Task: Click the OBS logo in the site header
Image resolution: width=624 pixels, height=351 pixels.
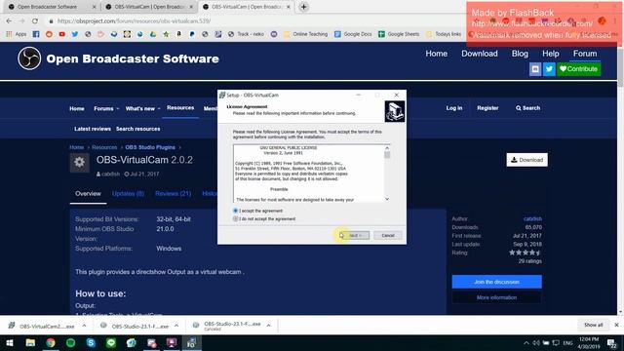Action: pos(29,58)
